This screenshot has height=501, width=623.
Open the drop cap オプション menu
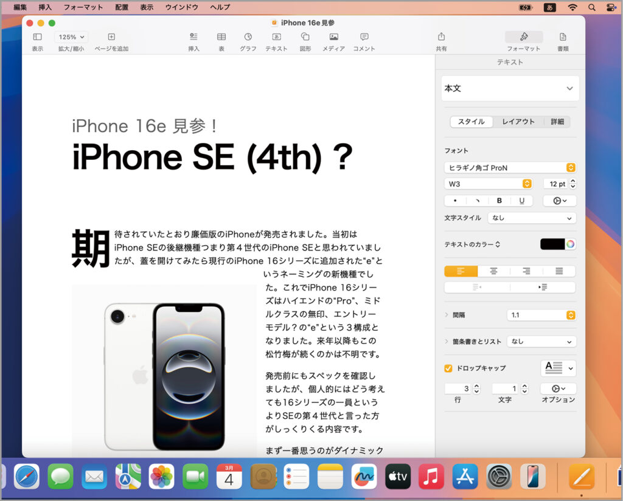(x=559, y=389)
